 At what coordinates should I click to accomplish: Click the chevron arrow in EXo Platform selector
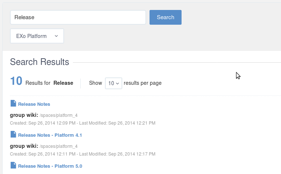tap(56, 36)
